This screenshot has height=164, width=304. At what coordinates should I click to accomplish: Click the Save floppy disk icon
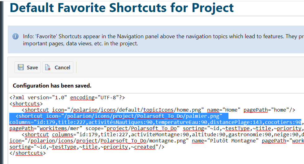pos(21,68)
